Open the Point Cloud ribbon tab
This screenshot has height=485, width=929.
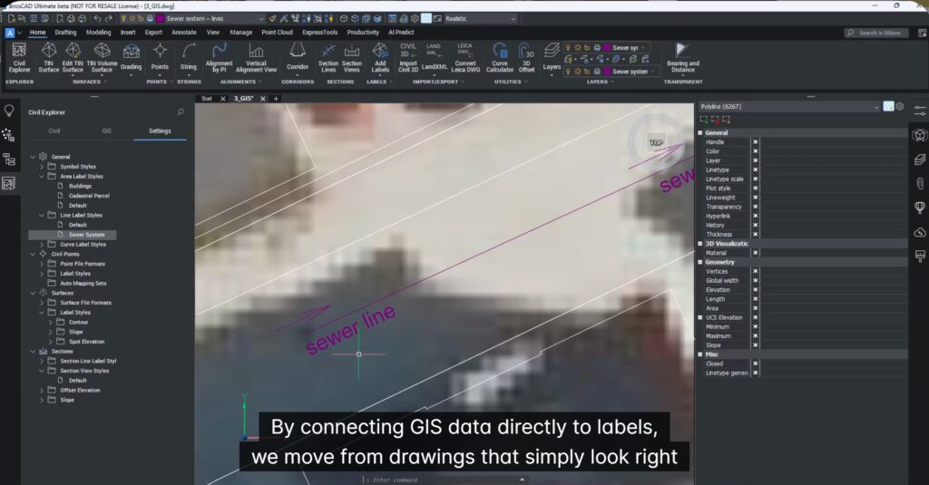(x=278, y=33)
